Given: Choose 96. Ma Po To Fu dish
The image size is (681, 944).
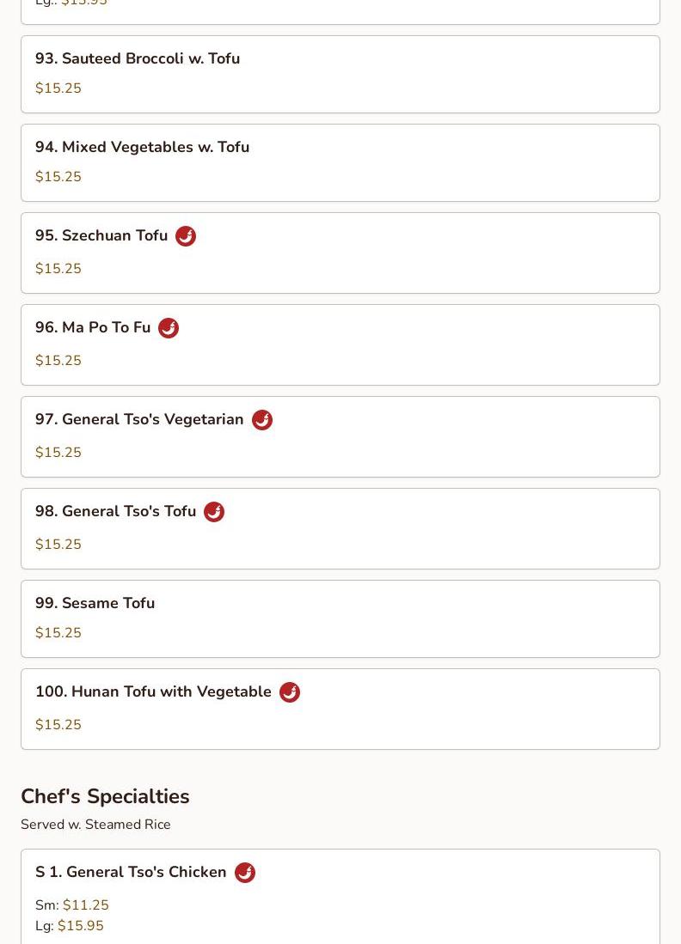Looking at the screenshot, I should (x=93, y=327).
